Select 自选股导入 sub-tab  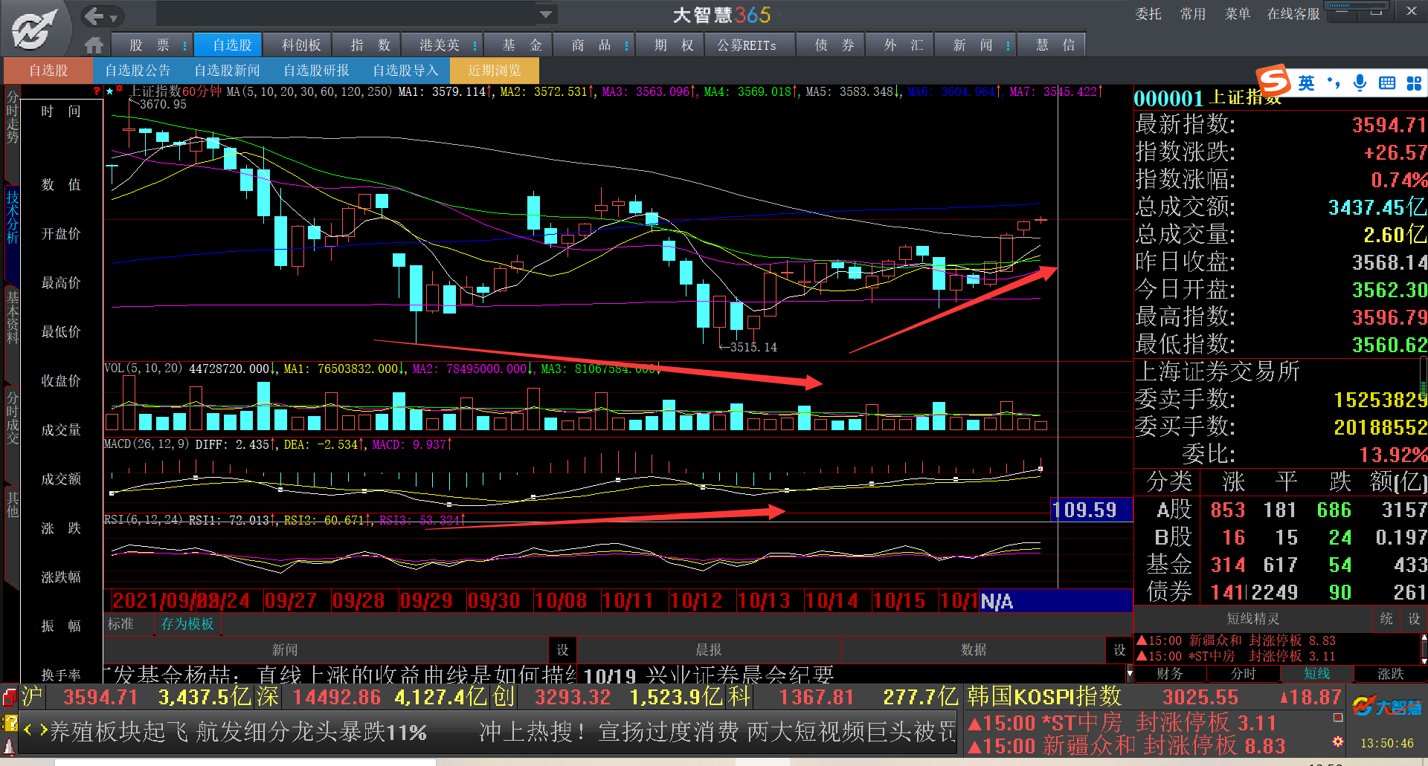click(406, 71)
